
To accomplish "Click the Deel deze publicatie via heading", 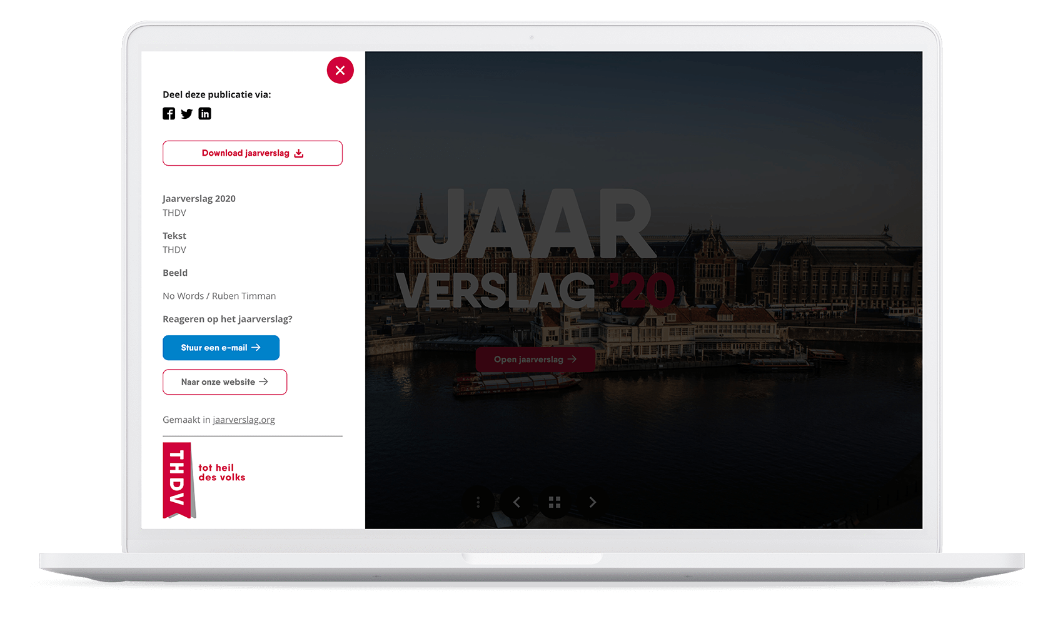I will (216, 94).
